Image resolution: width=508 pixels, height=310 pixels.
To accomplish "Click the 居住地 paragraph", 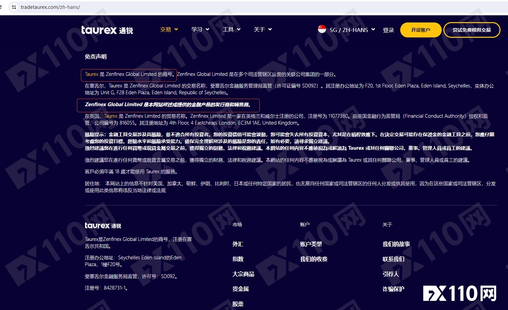I will tap(290, 187).
